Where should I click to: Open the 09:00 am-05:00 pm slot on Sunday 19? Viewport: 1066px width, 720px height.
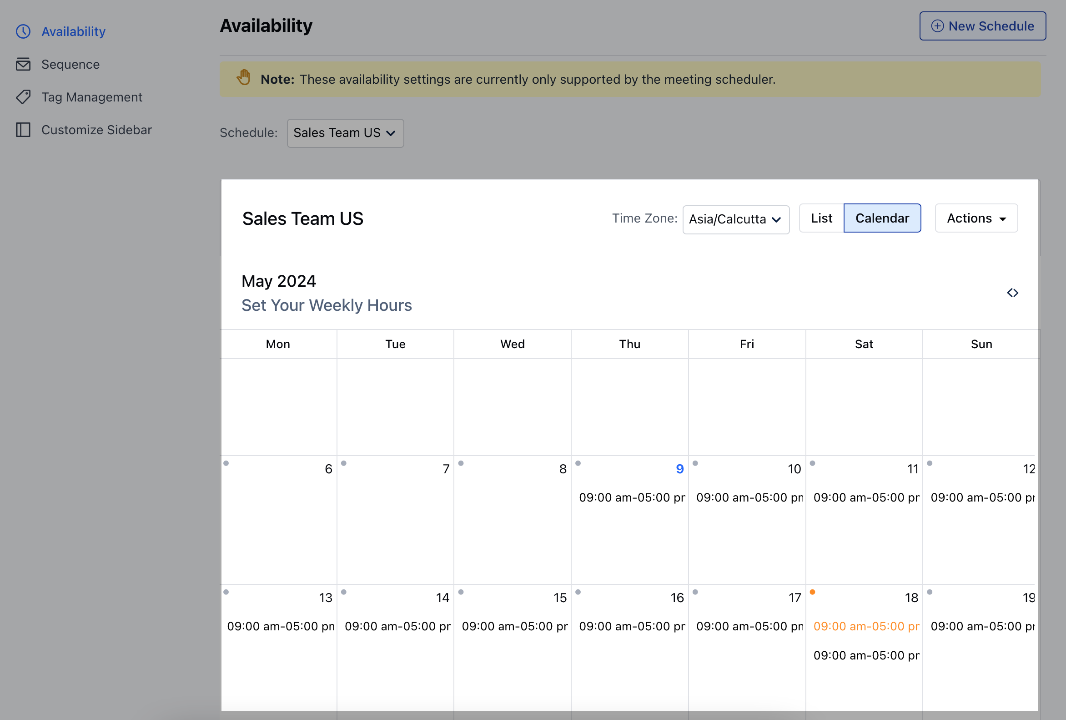(x=982, y=626)
